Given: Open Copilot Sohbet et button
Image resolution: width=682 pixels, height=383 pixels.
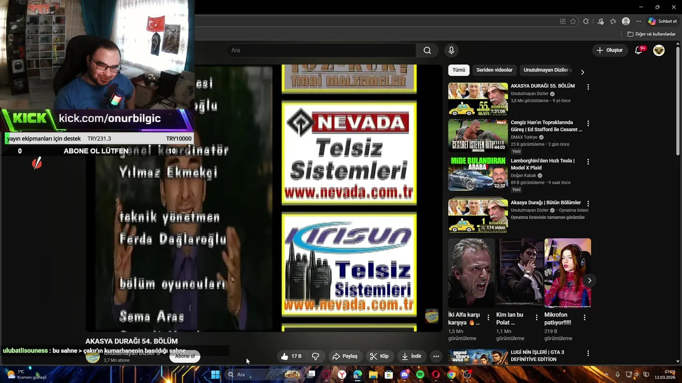Looking at the screenshot, I should point(662,21).
